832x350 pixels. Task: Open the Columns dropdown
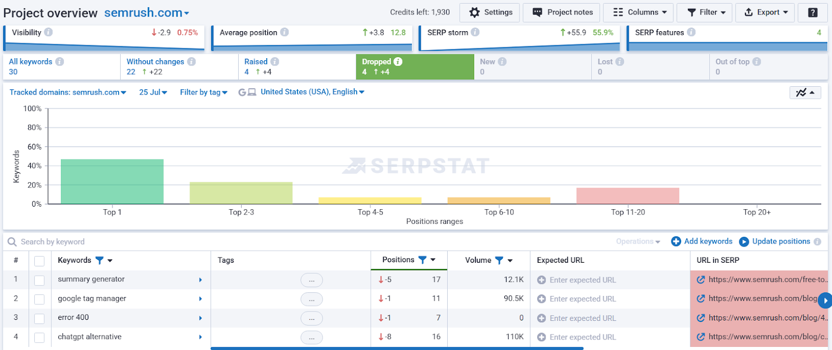[639, 12]
